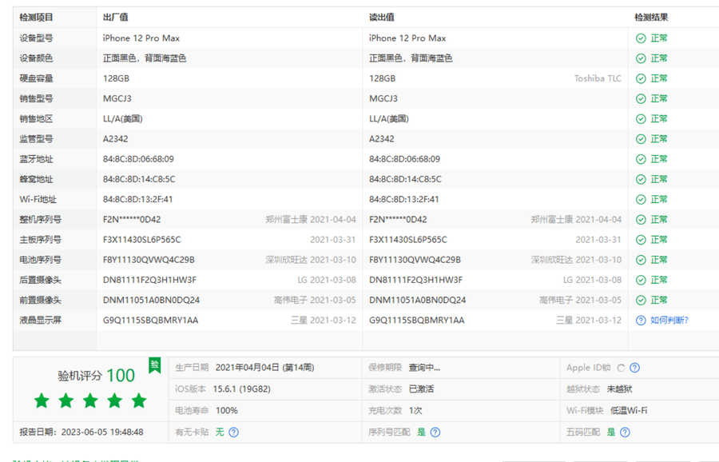Click the green check icon for 后置摄像头
This screenshot has height=462, width=719.
[641, 281]
